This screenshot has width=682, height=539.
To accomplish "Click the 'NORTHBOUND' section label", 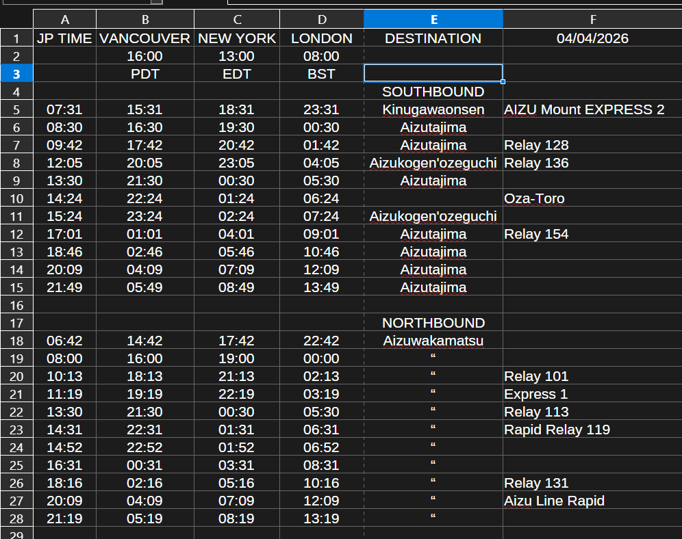I will pos(433,323).
